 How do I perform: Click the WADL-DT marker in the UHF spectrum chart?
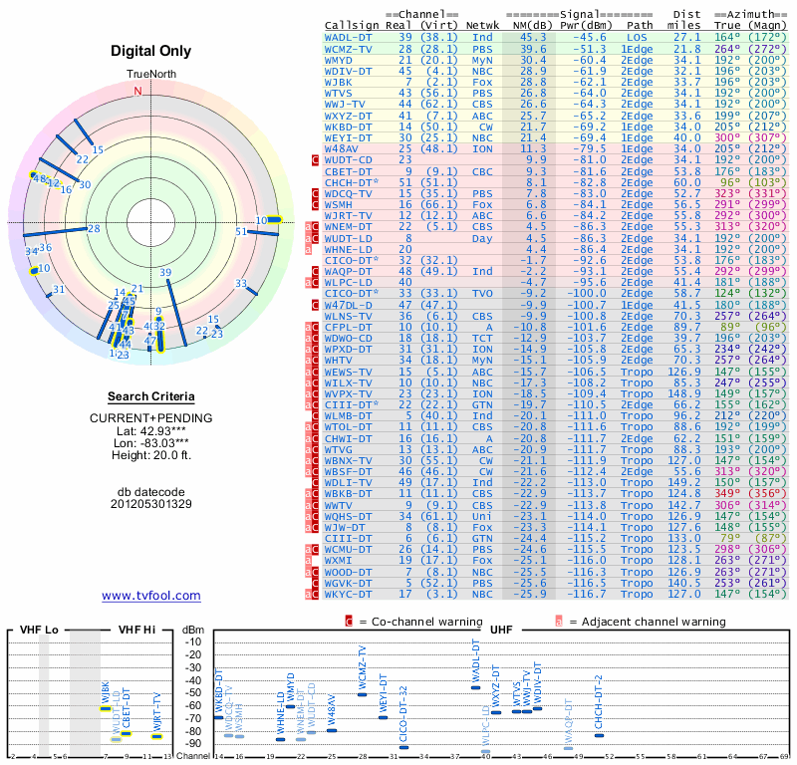tap(476, 687)
